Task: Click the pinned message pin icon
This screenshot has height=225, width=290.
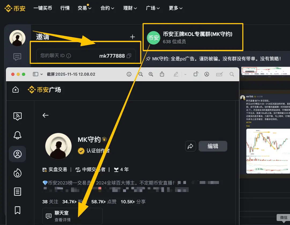Action: [148, 59]
